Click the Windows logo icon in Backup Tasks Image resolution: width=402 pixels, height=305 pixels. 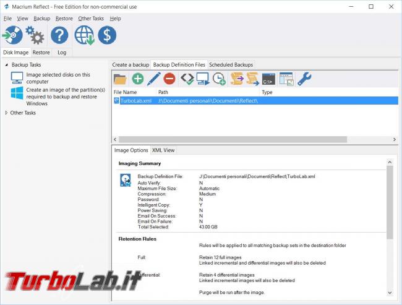pos(17,93)
